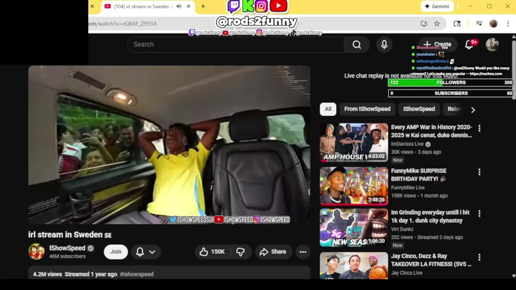Open media controls icon in Chrome toolbar
Image resolution: width=516 pixels, height=290 pixels.
coord(479,24)
